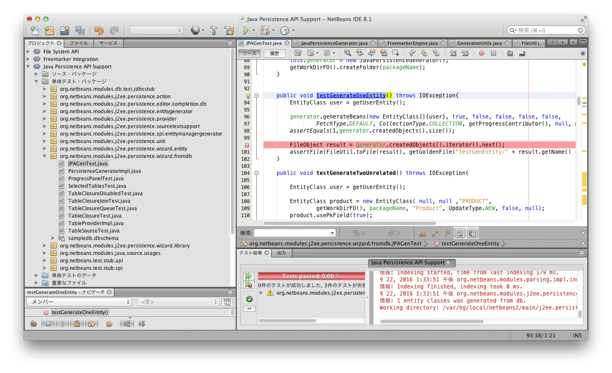Click the New File toolbar icon
612x373 pixels.
click(35, 30)
